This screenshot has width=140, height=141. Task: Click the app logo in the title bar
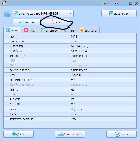[x=4, y=3]
